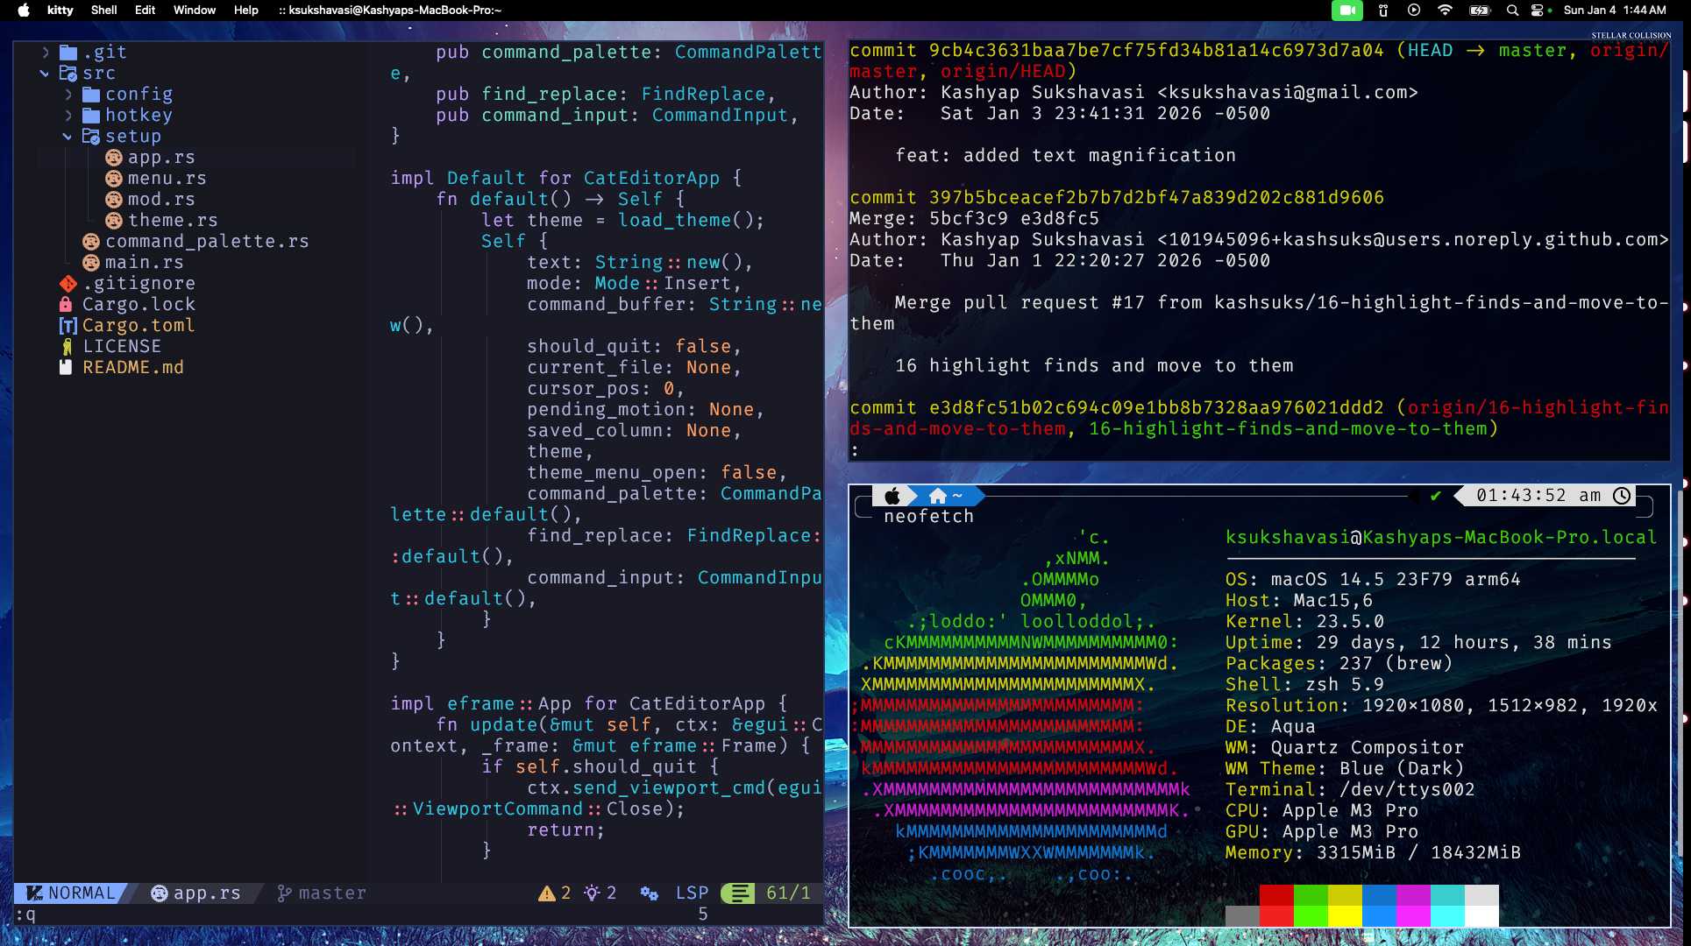The width and height of the screenshot is (1691, 946).
Task: Open the Window menu
Action: tap(194, 11)
